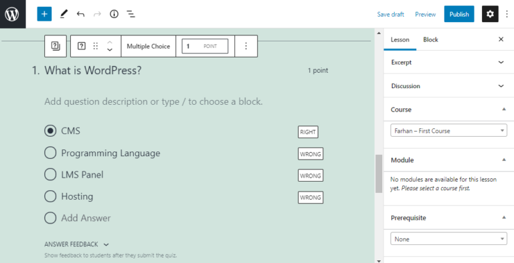Click the Publish button
Screen dimensions: 514x263
459,14
